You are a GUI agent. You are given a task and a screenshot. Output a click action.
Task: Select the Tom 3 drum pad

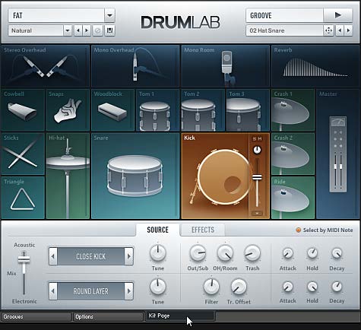pos(248,110)
